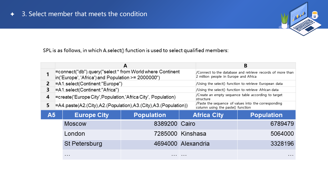Select column A header in the SPL grid
Screen dimensions: 328x184
coord(125,66)
